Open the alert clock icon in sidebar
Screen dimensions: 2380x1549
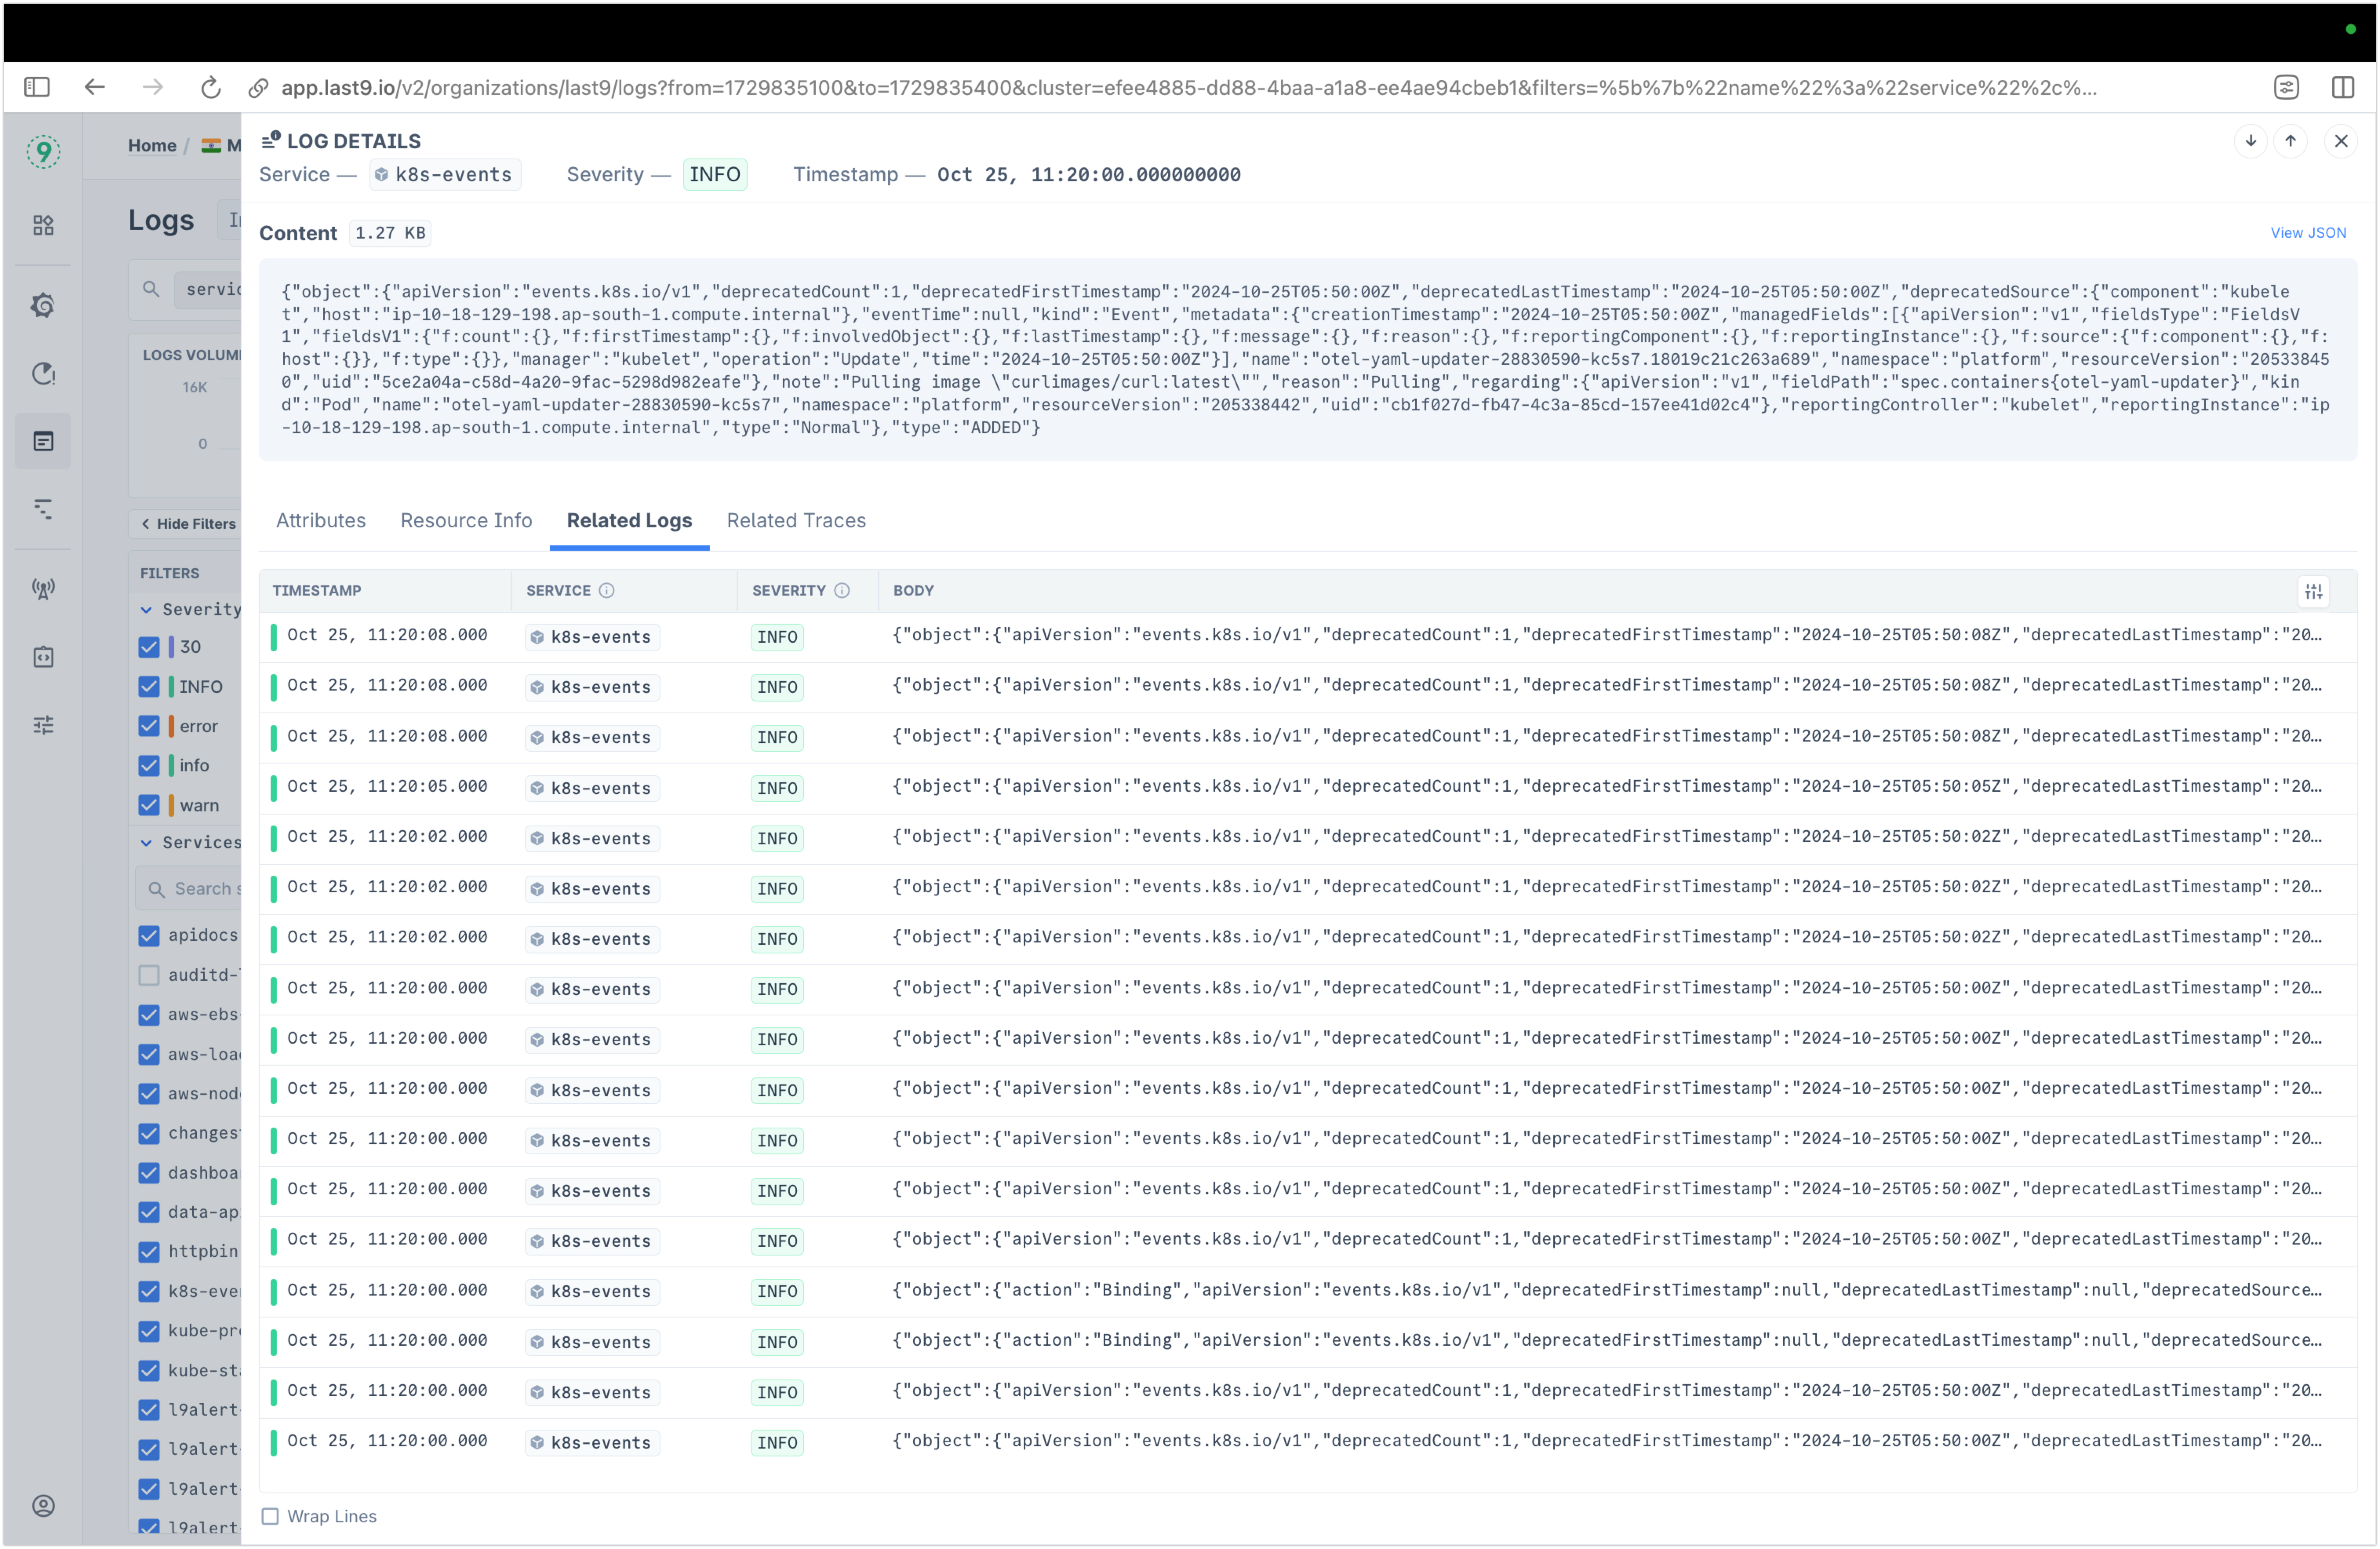point(43,373)
